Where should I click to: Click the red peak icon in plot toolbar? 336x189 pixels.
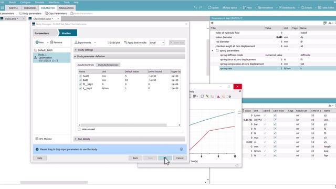pos(218,97)
